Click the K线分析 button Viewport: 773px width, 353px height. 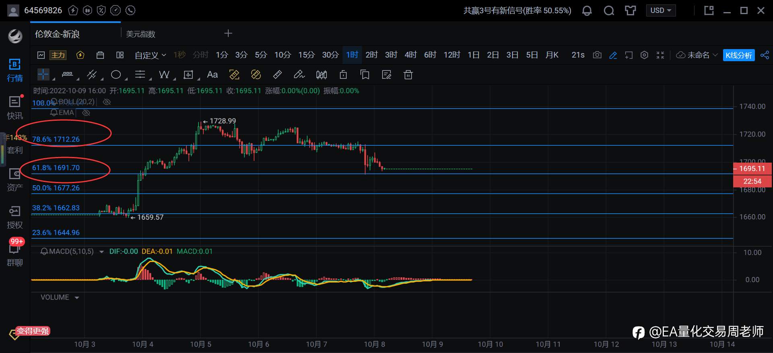click(x=739, y=55)
